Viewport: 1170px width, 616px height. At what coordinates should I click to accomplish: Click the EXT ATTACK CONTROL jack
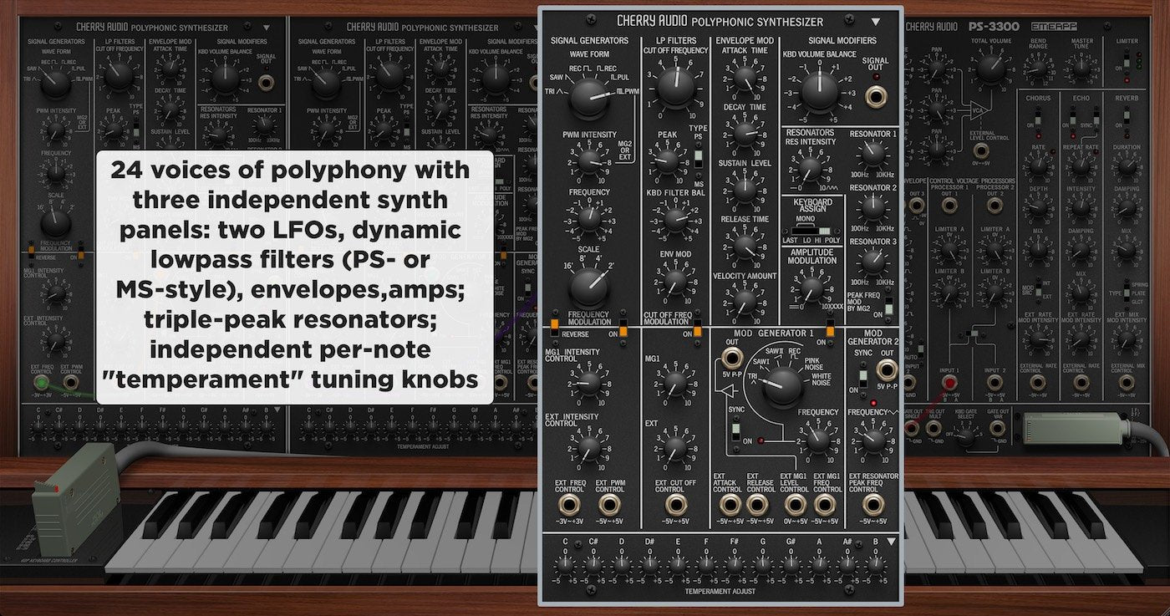coord(730,503)
